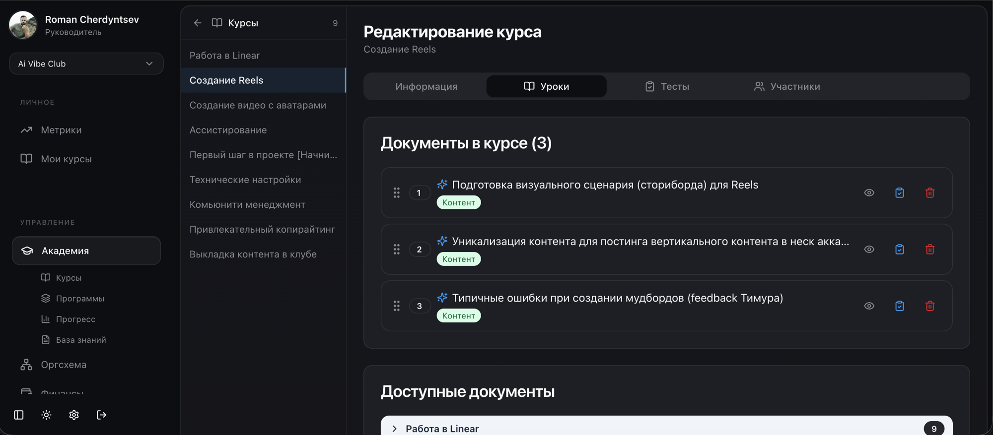Open the Информация tab
993x435 pixels.
point(426,86)
